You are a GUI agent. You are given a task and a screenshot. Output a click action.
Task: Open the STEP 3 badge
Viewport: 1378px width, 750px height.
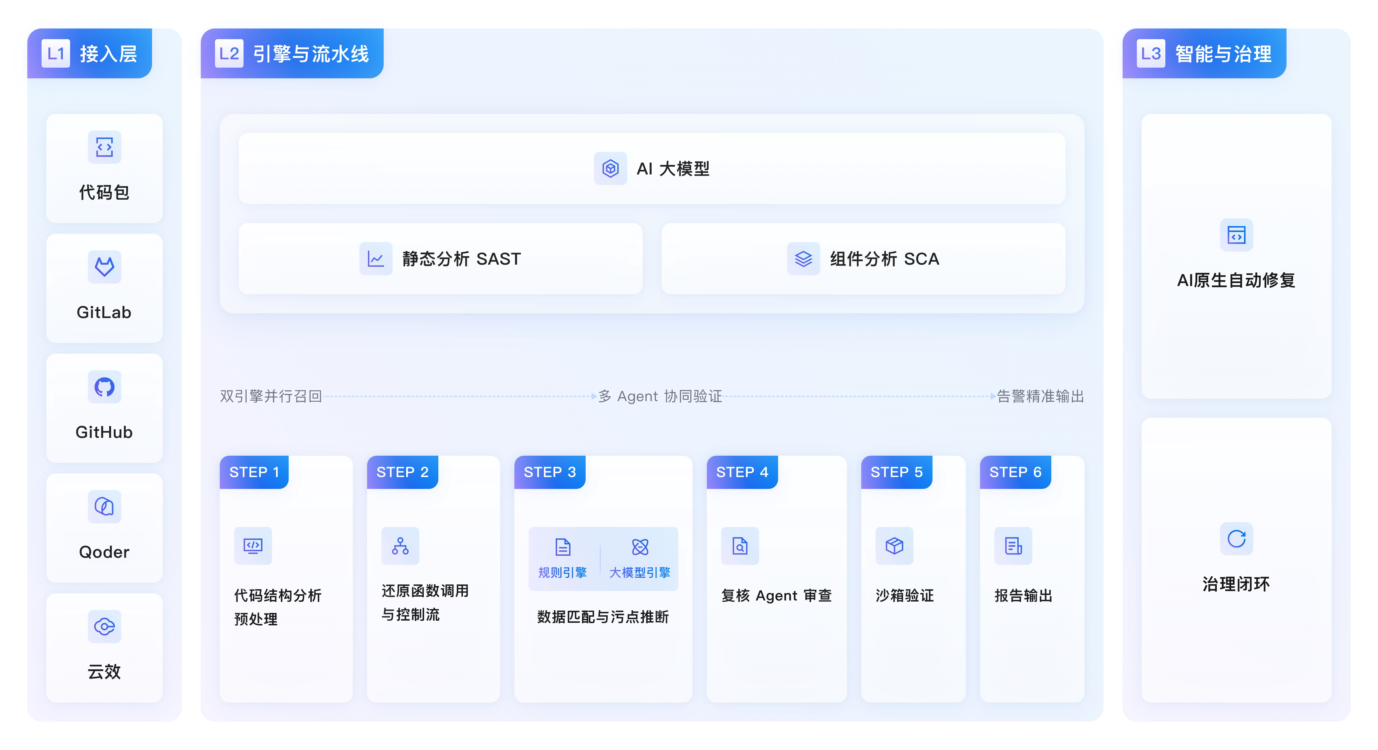click(550, 472)
